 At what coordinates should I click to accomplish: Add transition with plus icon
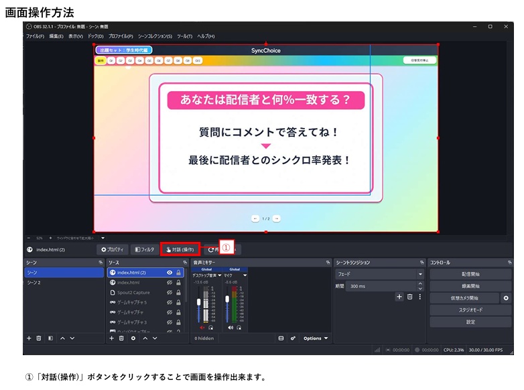click(x=399, y=297)
